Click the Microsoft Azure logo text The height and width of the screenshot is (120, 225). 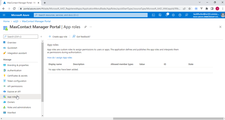(x=20, y=15)
